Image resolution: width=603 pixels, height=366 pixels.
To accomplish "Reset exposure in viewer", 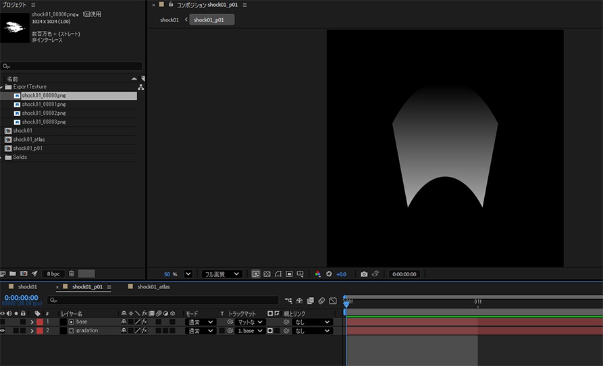I will pyautogui.click(x=329, y=274).
